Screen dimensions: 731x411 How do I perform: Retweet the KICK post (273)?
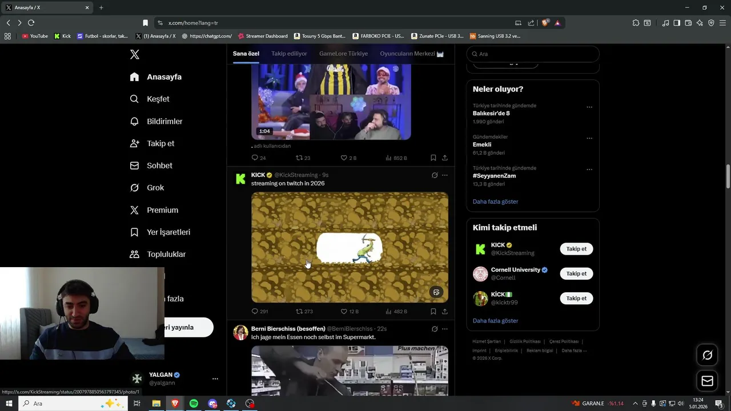304,311
